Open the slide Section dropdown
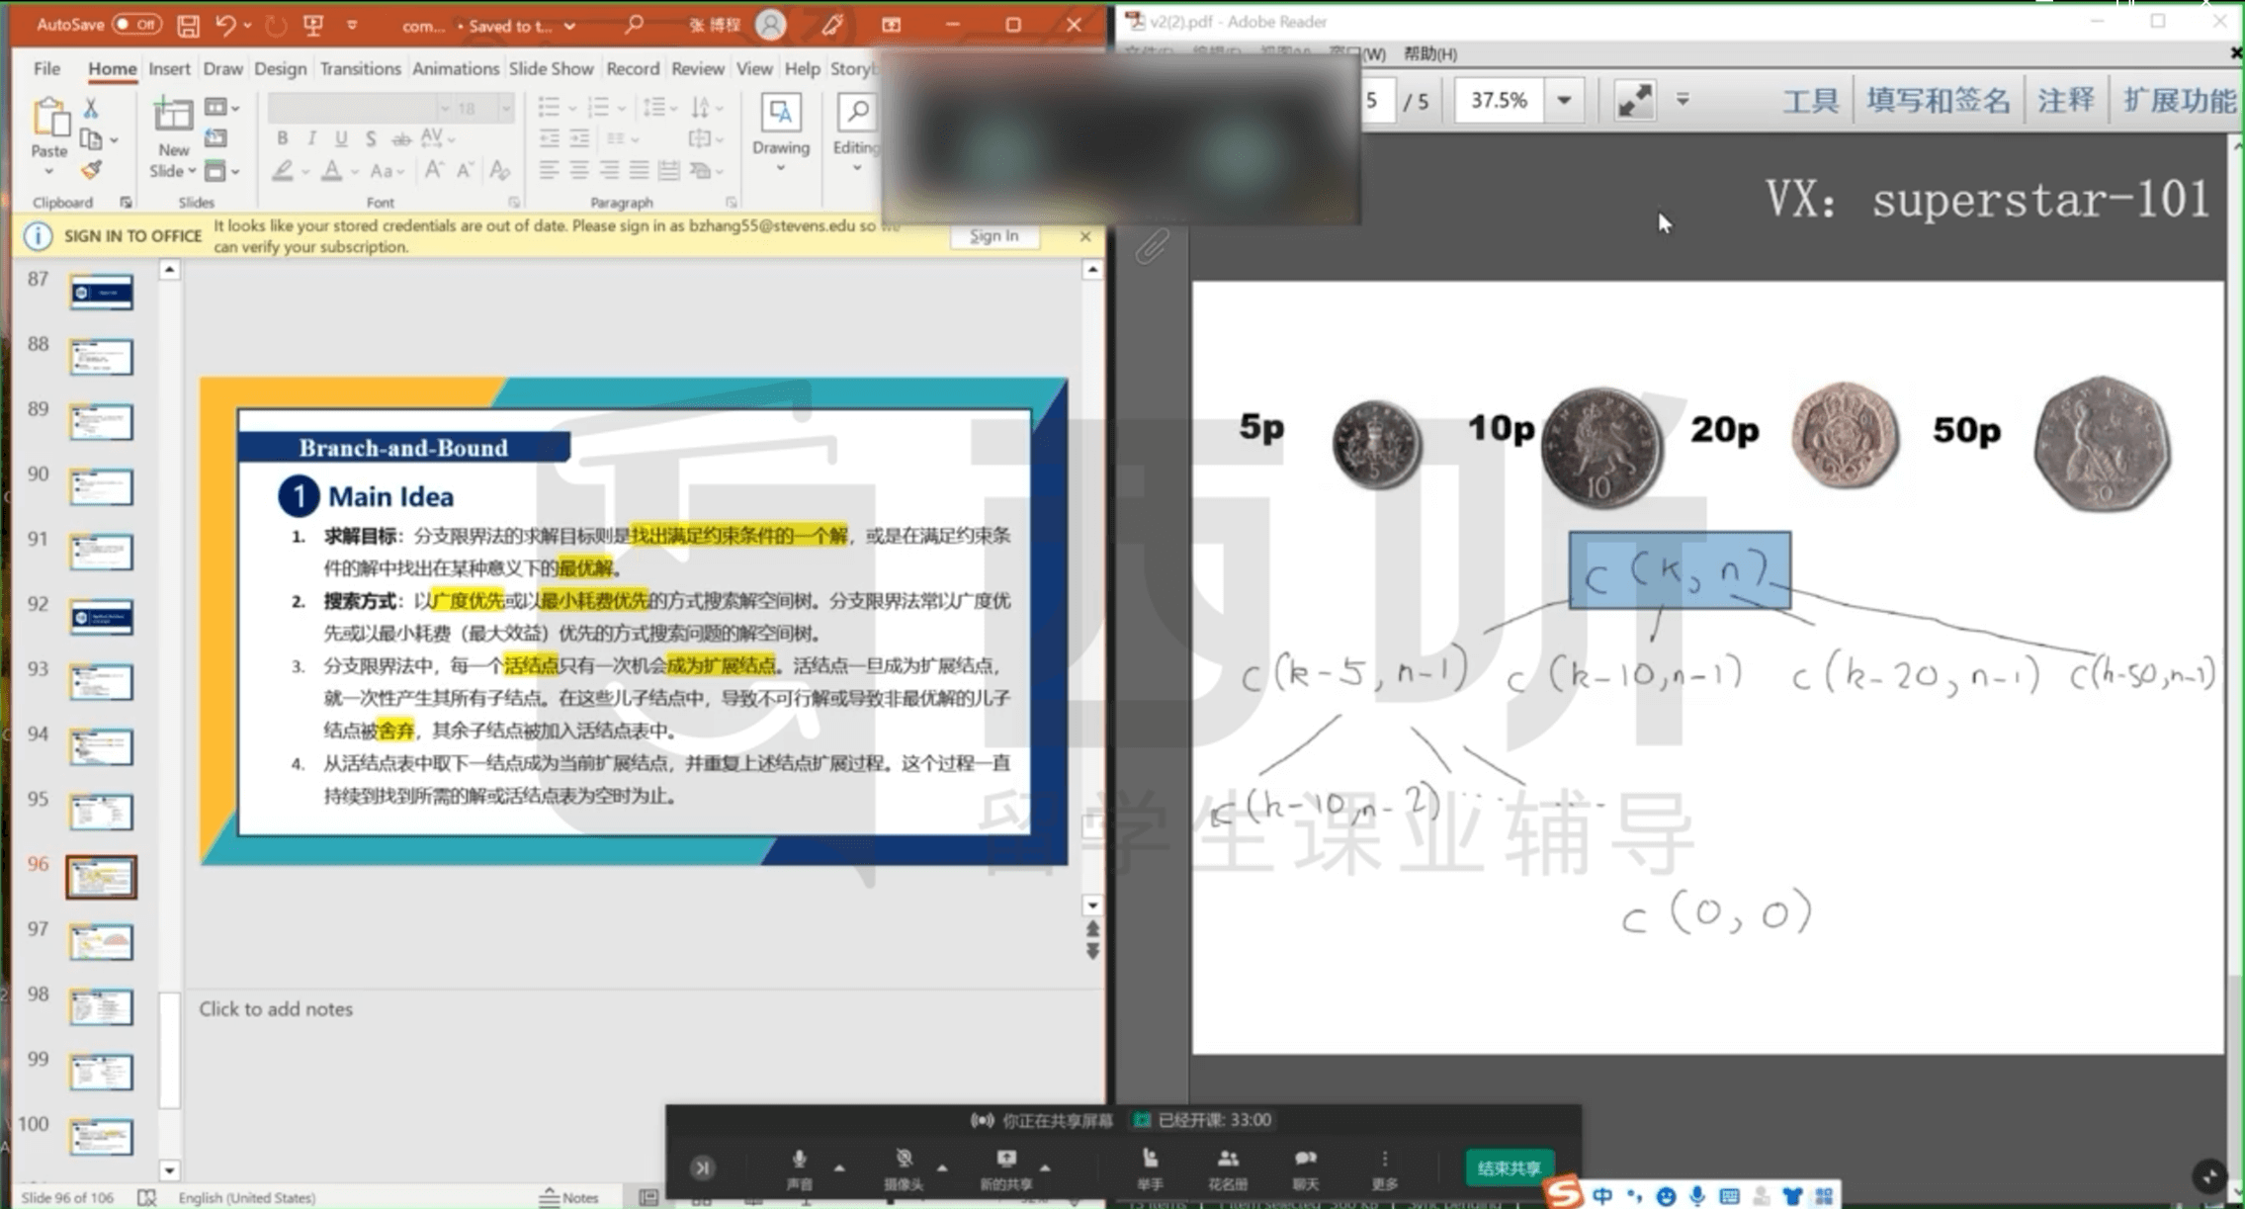This screenshot has height=1209, width=2245. [x=221, y=171]
